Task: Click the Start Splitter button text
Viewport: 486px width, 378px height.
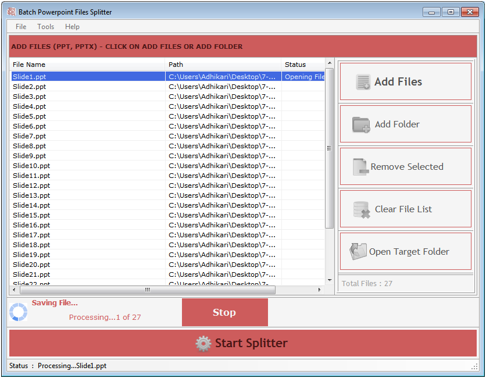Action: pos(251,343)
